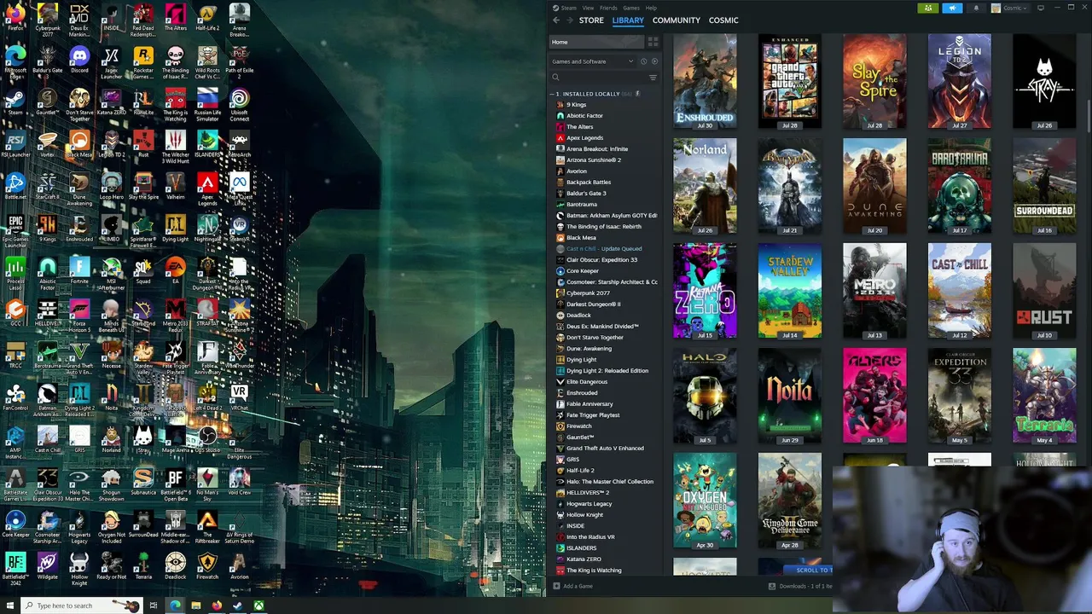Viewport: 1092px width, 614px height.
Task: Open the Slay the Spire cover art
Action: point(874,82)
